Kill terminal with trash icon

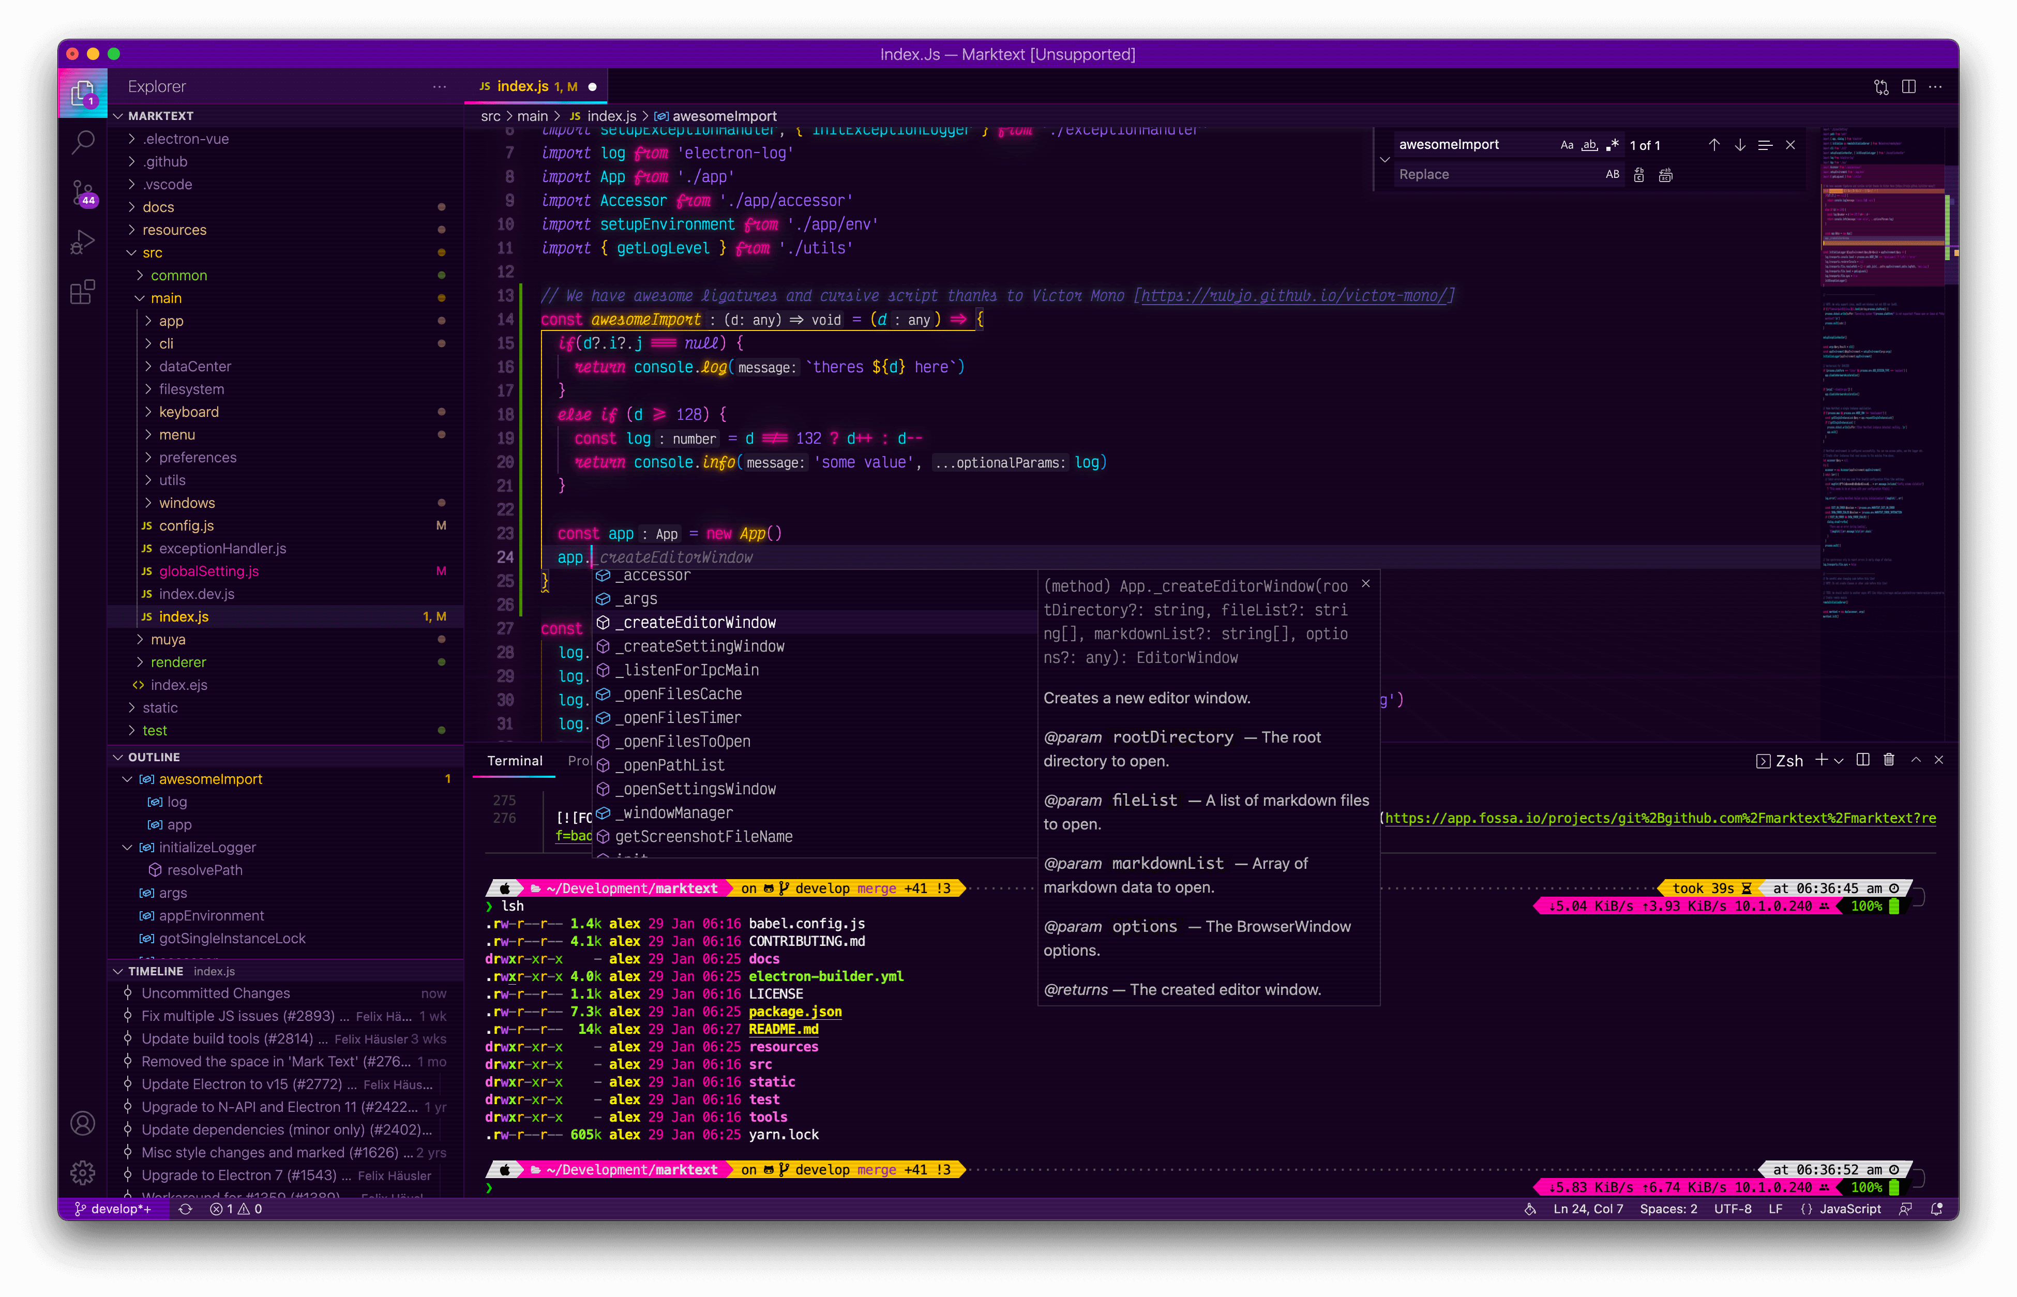pos(1889,760)
